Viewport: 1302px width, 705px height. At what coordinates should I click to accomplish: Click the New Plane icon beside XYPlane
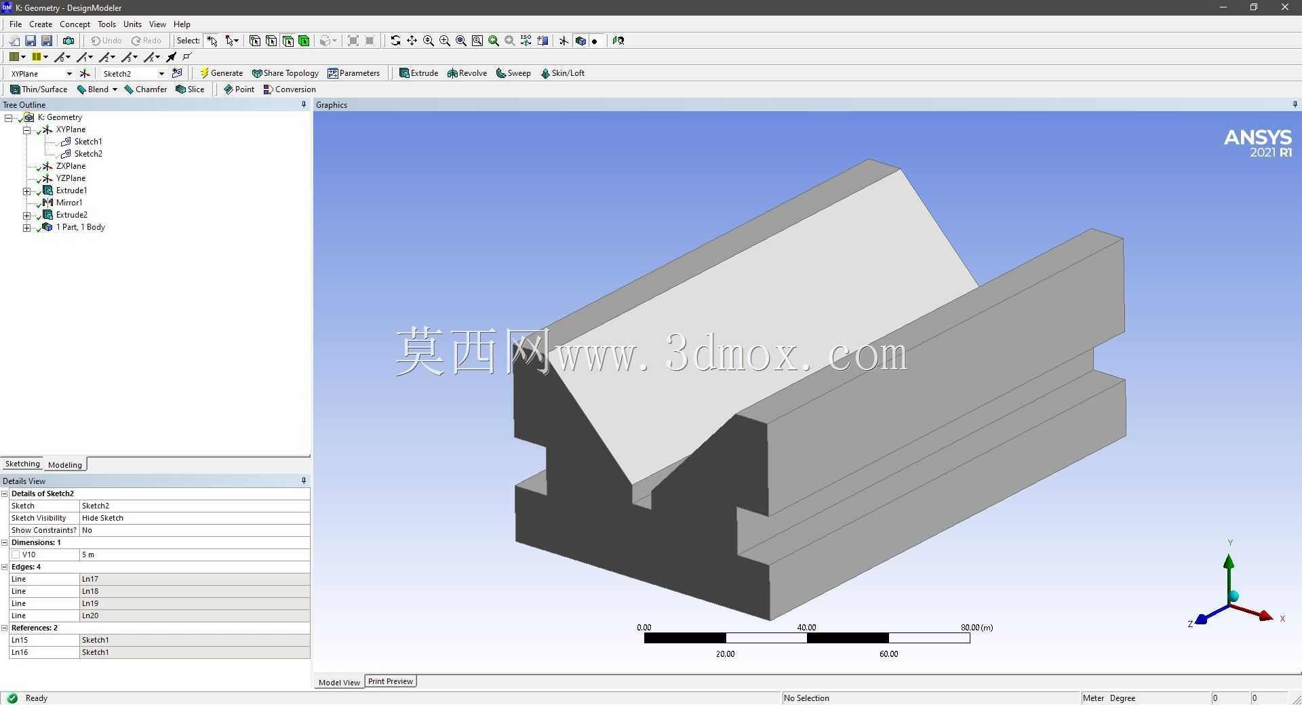coord(85,73)
